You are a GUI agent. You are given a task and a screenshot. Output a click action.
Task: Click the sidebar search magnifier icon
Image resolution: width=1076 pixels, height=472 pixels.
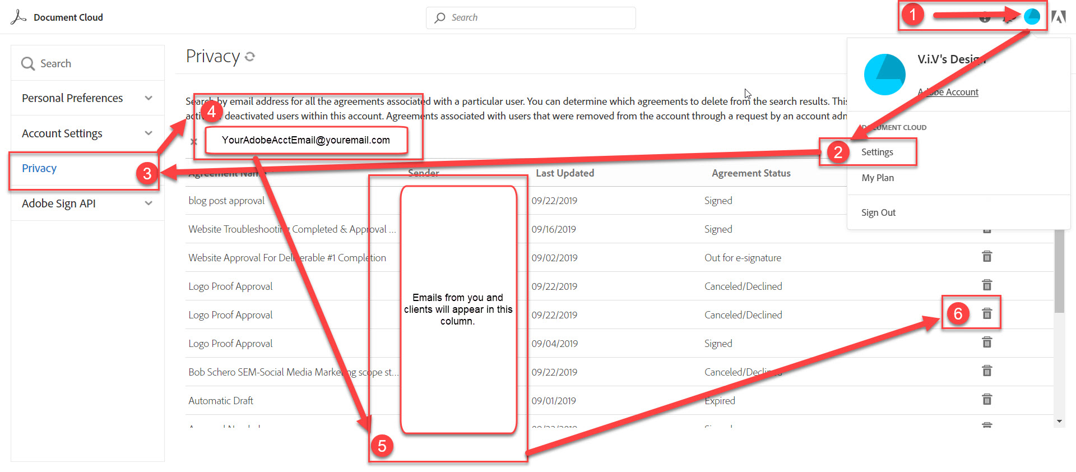(x=28, y=63)
